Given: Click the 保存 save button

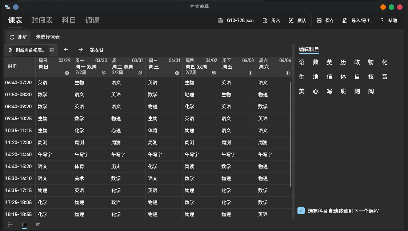Looking at the screenshot, I should click(325, 21).
